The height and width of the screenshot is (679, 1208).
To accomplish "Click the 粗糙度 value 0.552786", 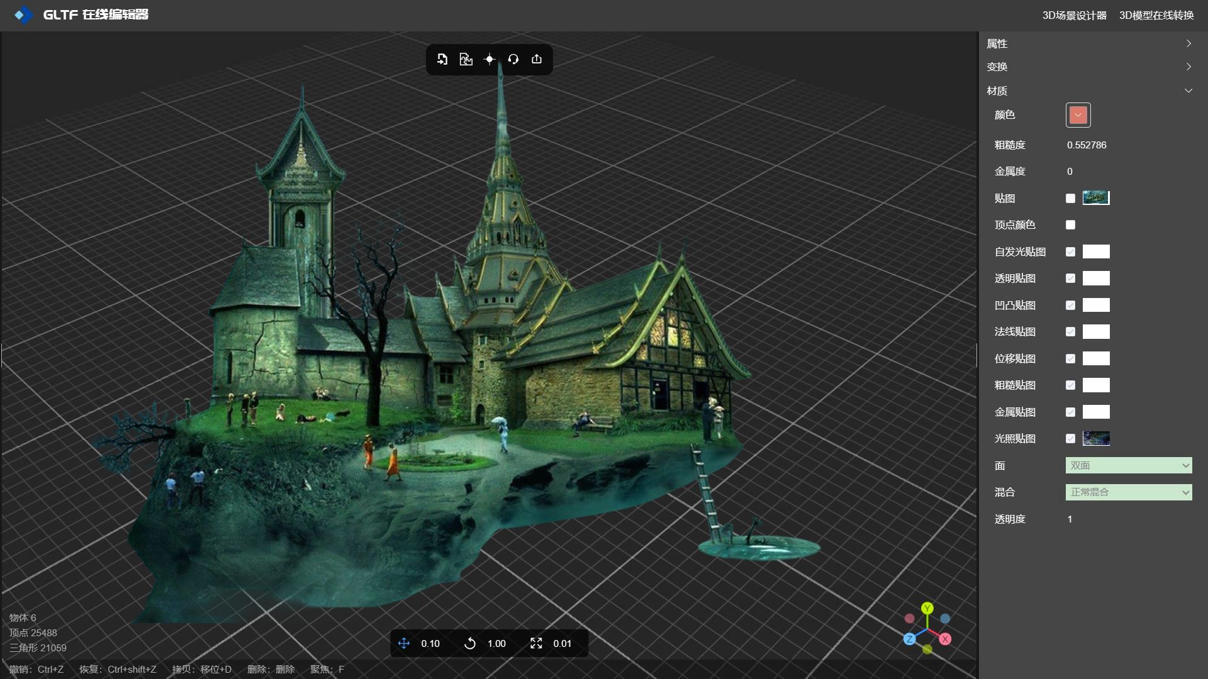I will pos(1087,145).
